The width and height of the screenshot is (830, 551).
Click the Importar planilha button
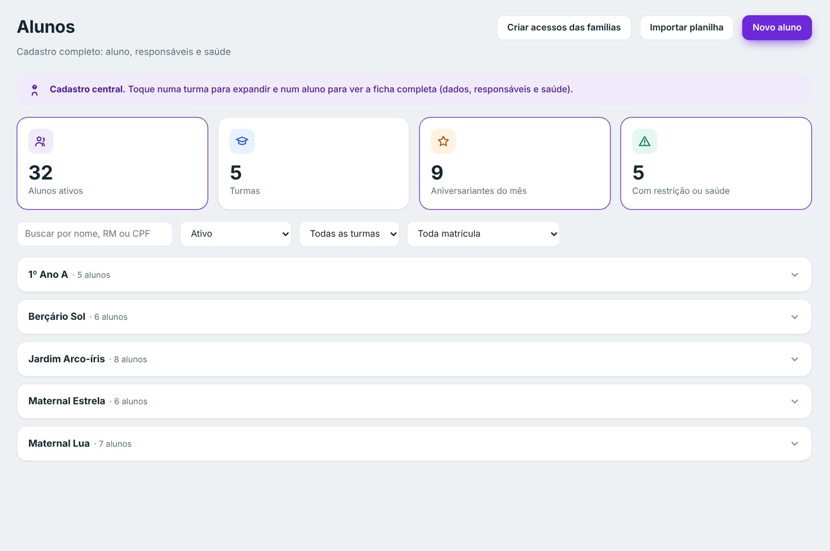(x=686, y=27)
